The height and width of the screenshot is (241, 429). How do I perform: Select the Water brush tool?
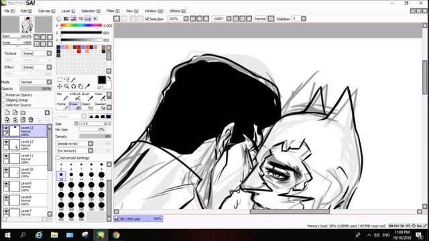(x=100, y=96)
